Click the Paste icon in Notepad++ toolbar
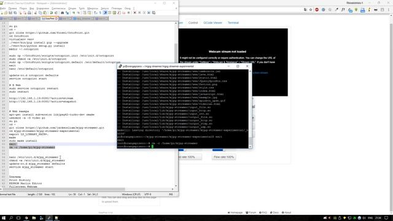Image resolution: width=393 pixels, height=221 pixels. (x=45, y=13)
